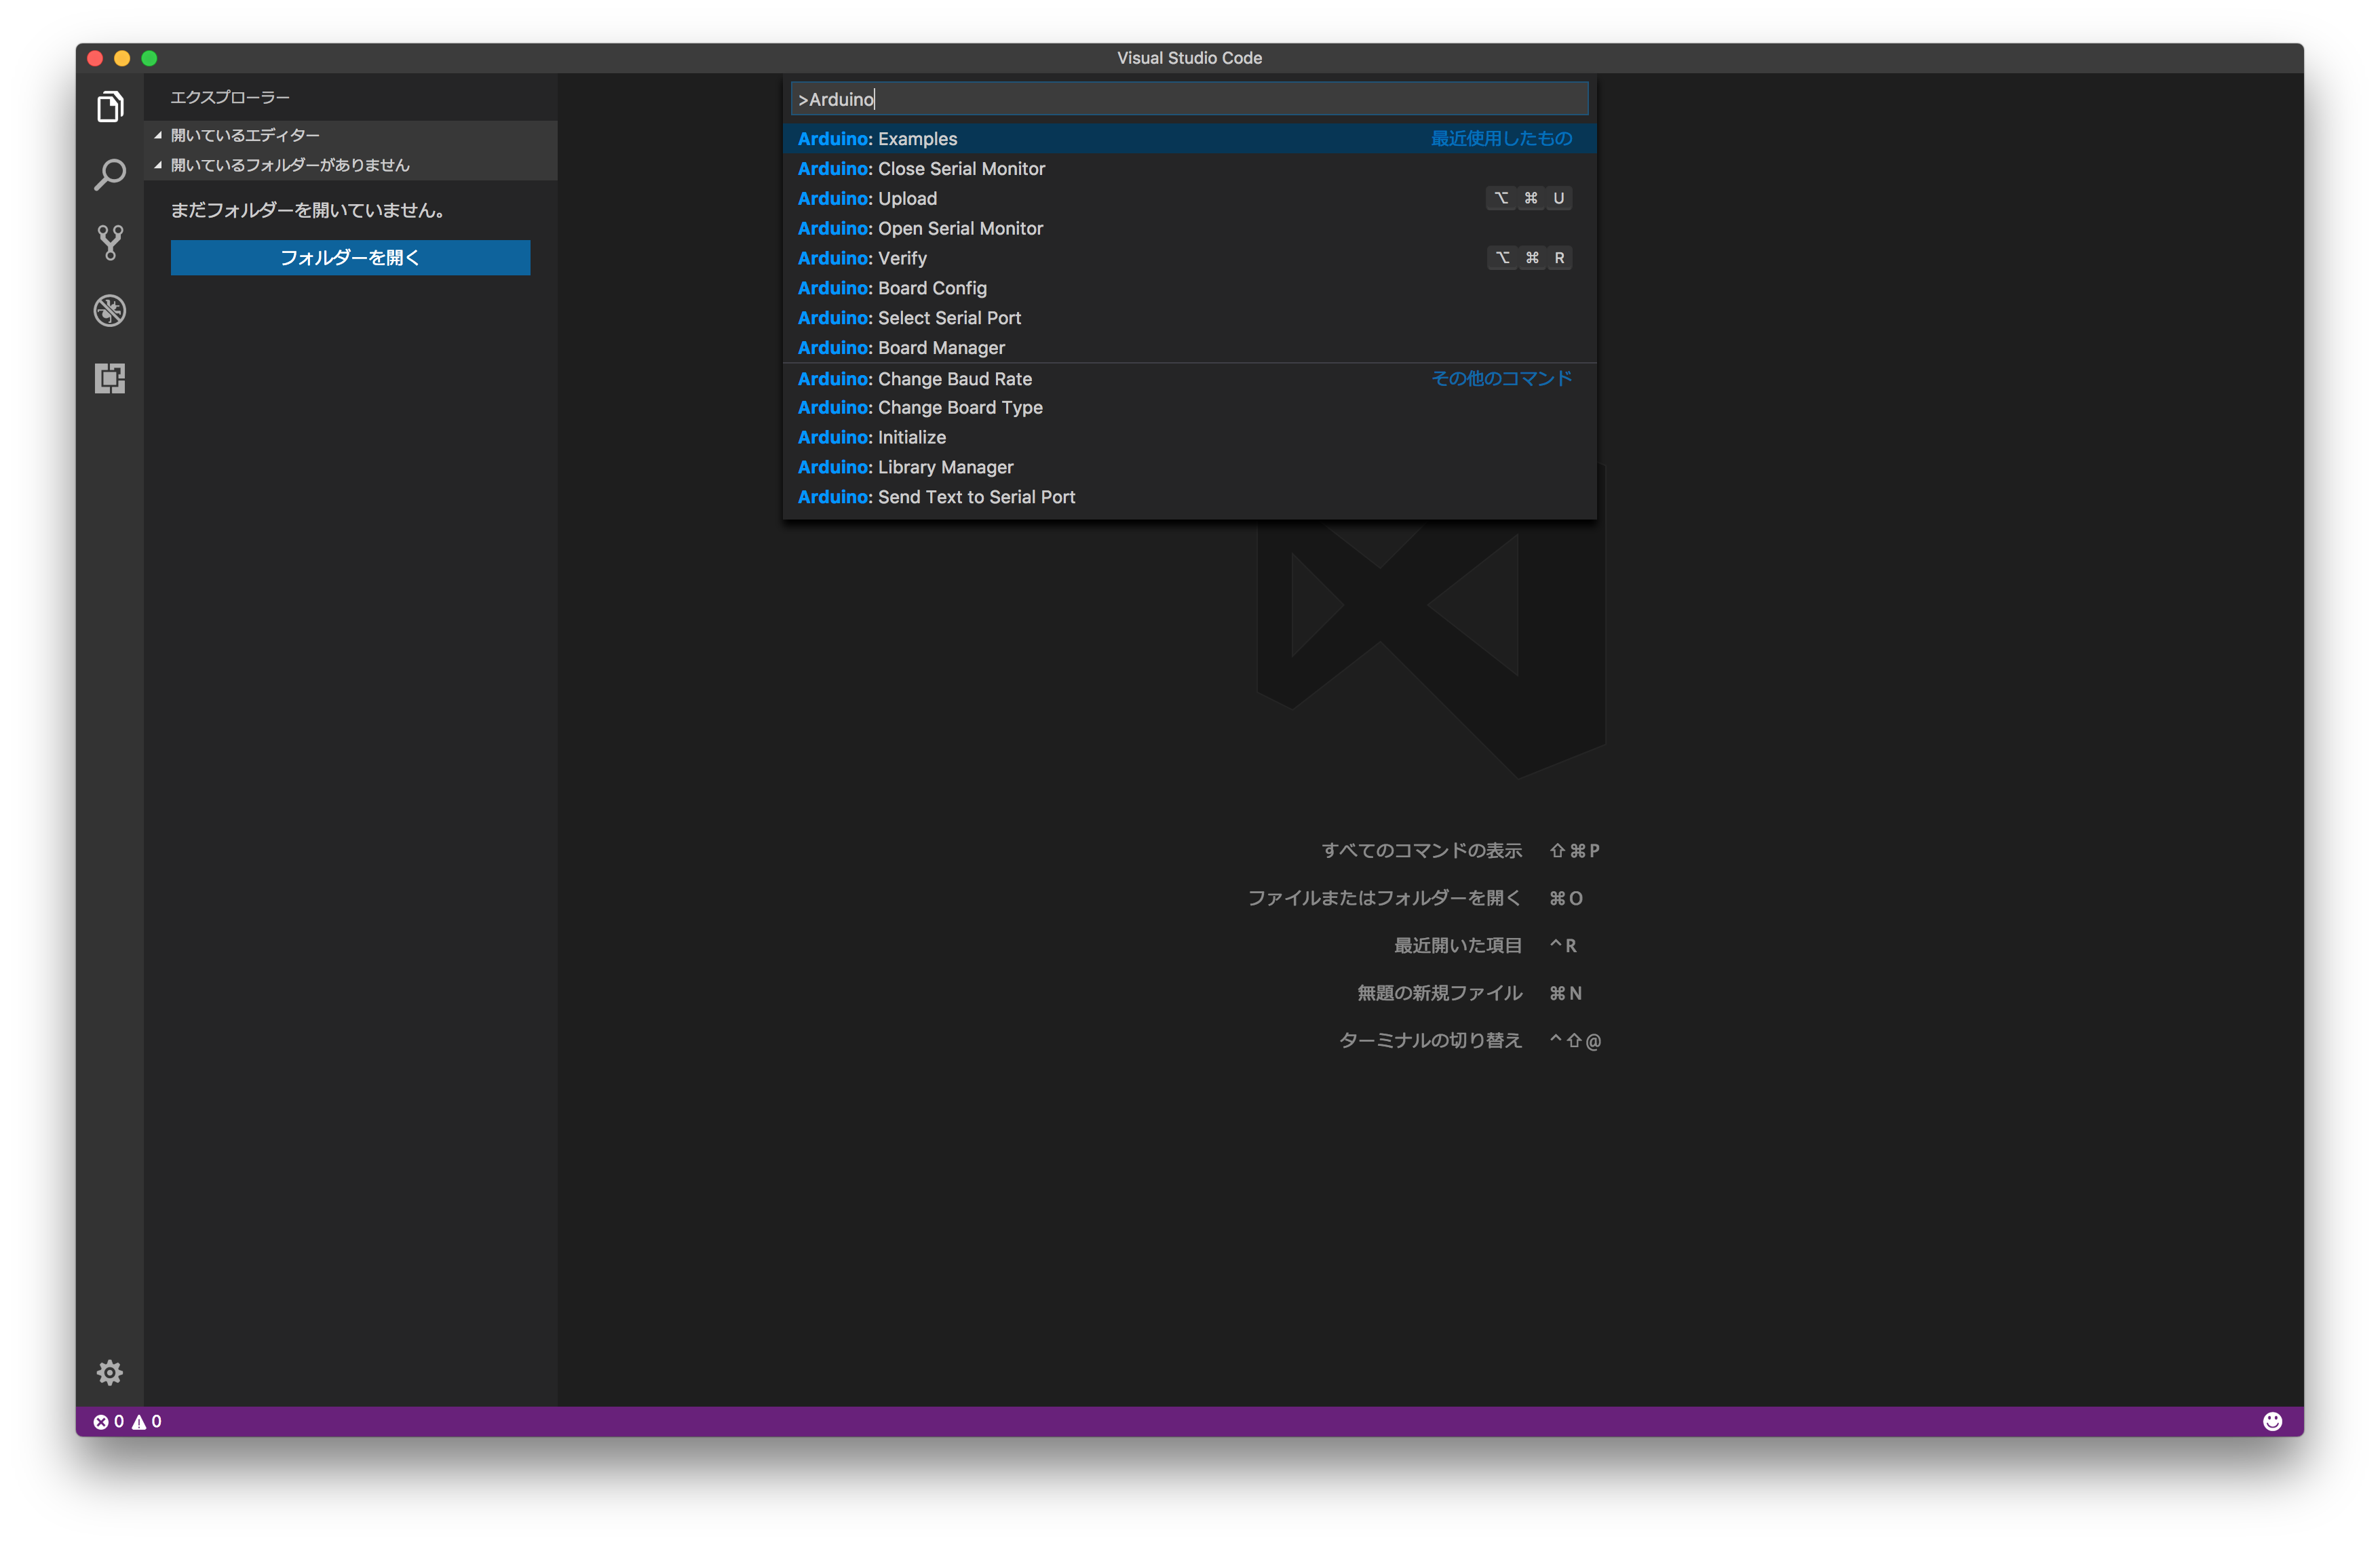This screenshot has width=2380, height=1545.
Task: Open the Debug view
Action: click(x=110, y=311)
